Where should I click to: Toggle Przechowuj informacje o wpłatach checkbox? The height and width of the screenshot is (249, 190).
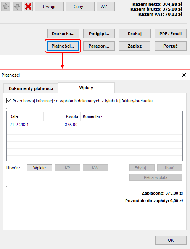pos(9,101)
